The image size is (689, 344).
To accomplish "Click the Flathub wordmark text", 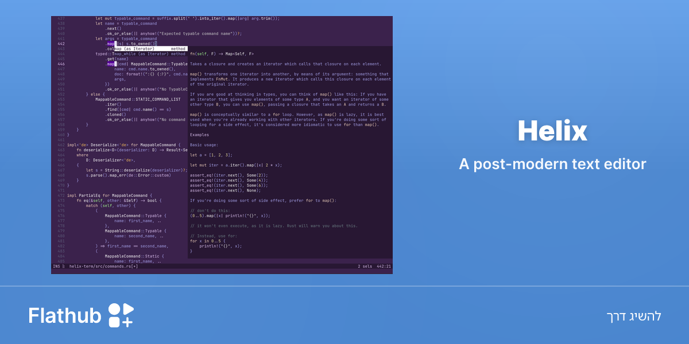I will (65, 316).
